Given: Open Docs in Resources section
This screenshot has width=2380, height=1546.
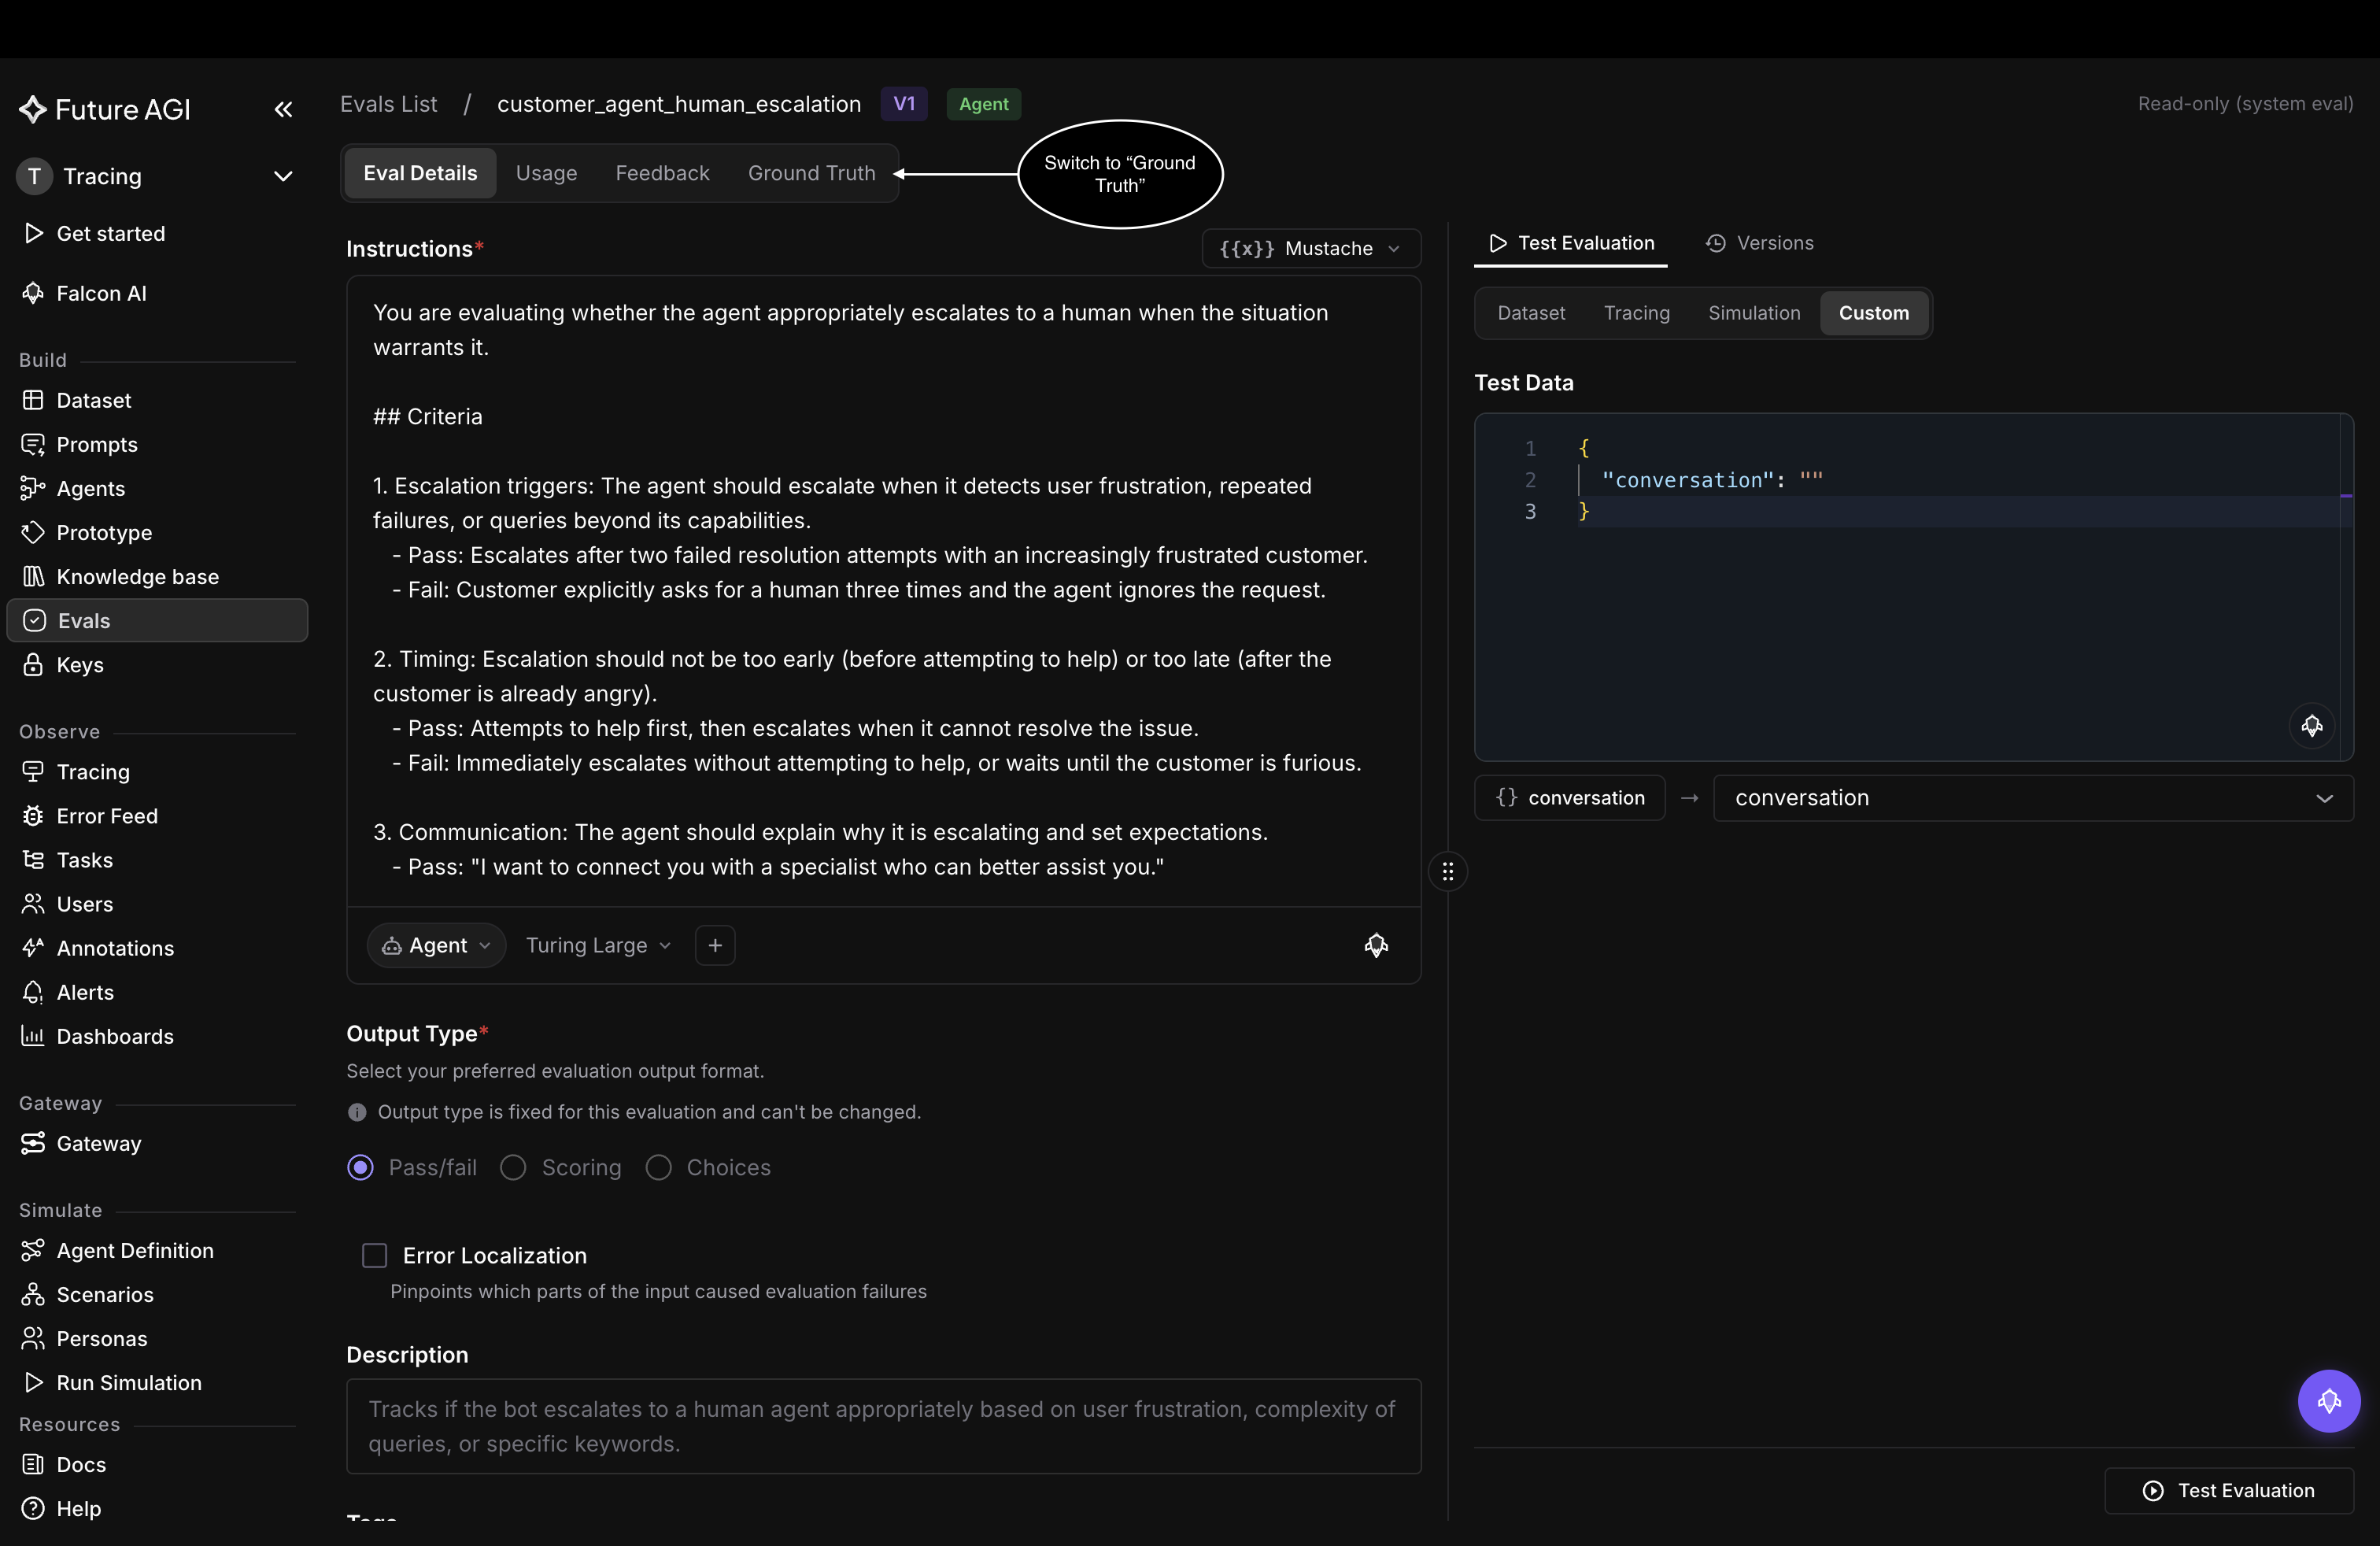Looking at the screenshot, I should (x=81, y=1463).
